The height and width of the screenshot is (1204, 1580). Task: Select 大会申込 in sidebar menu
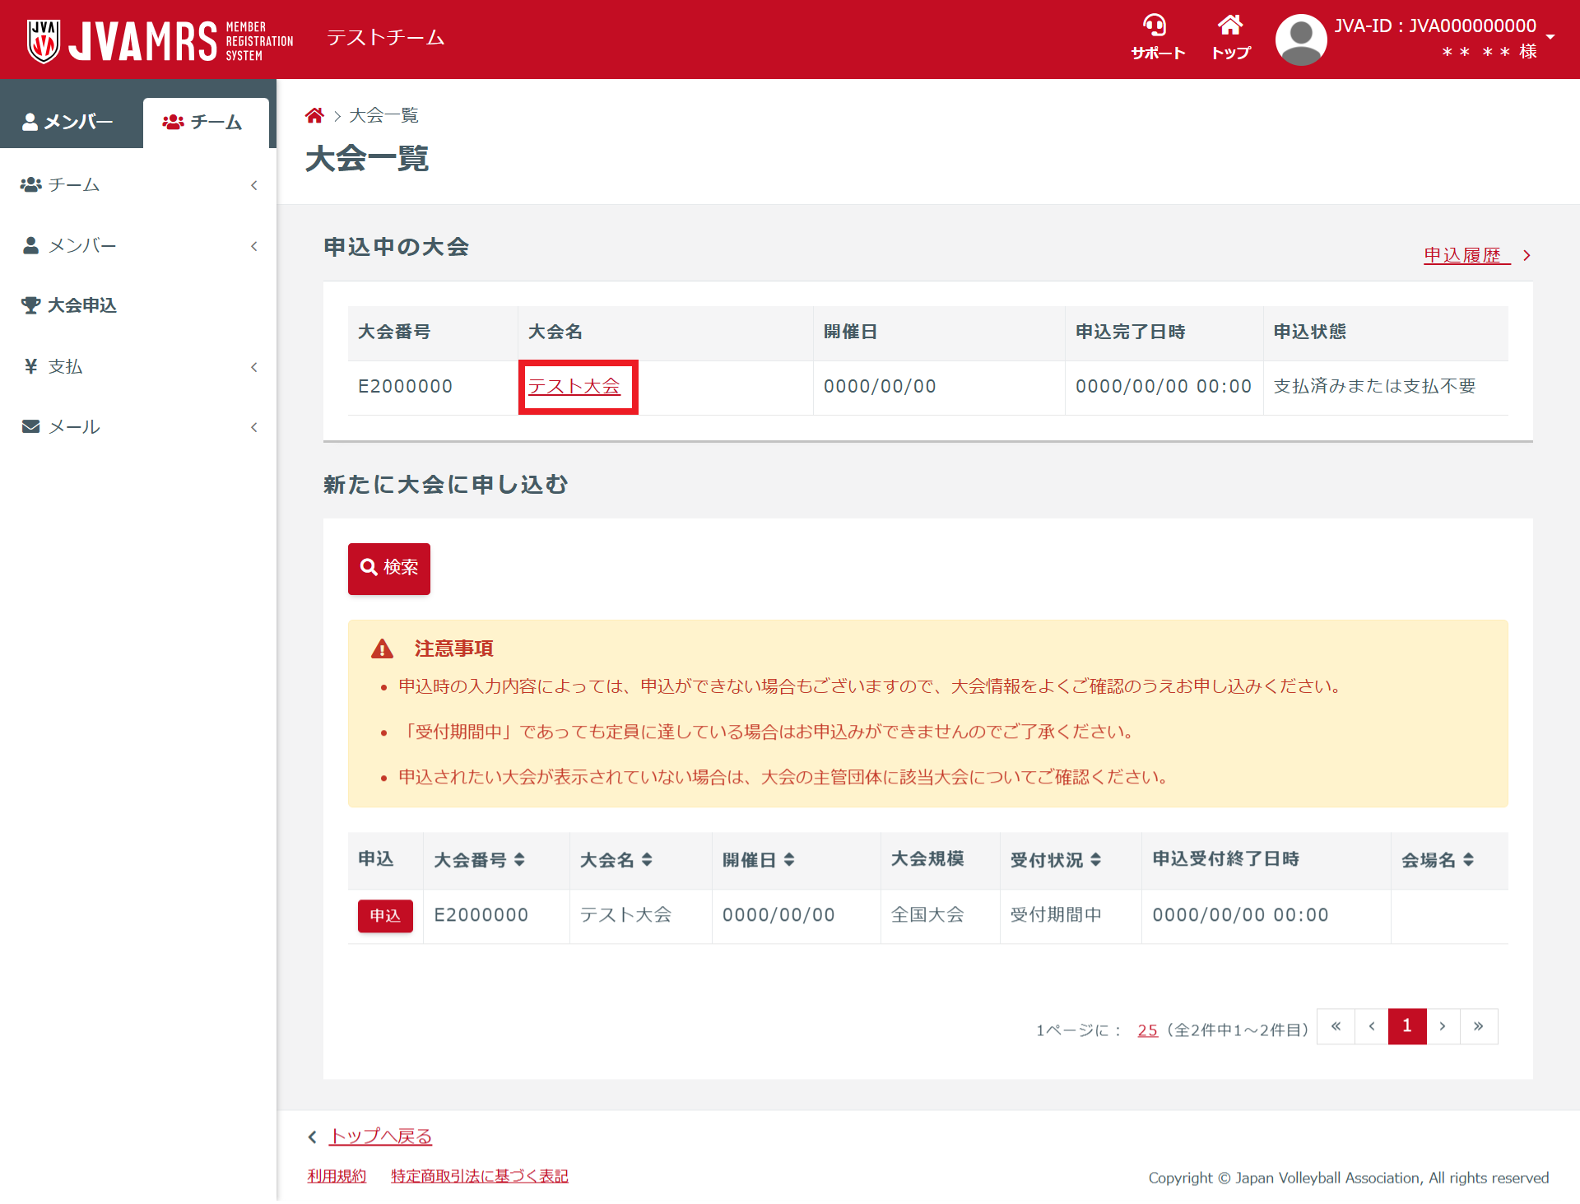pyautogui.click(x=81, y=305)
